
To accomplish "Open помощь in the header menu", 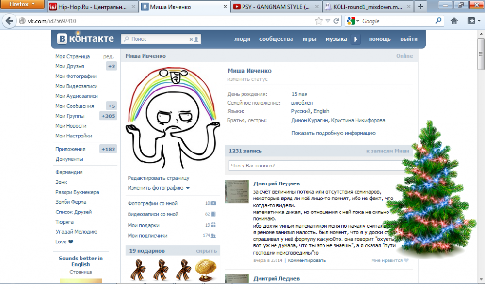I will (380, 39).
